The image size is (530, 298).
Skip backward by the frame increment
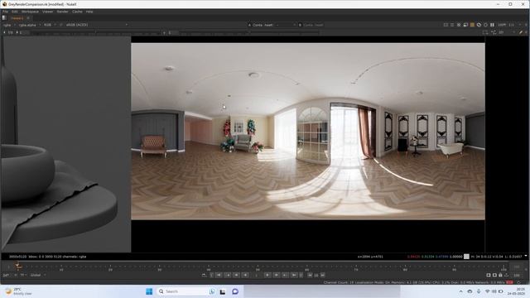pos(310,276)
